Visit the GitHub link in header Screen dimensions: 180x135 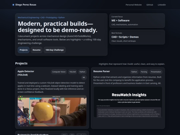pos(150,5)
